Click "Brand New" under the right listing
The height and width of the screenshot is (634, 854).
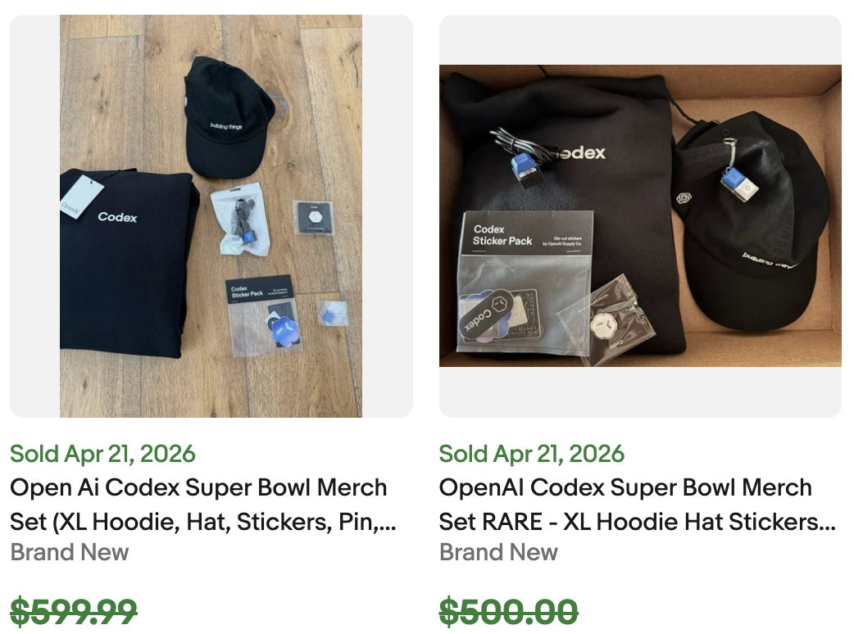coord(498,553)
